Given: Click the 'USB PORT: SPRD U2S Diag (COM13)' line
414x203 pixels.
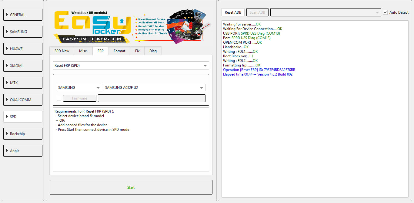Looking at the screenshot, I should [x=252, y=33].
